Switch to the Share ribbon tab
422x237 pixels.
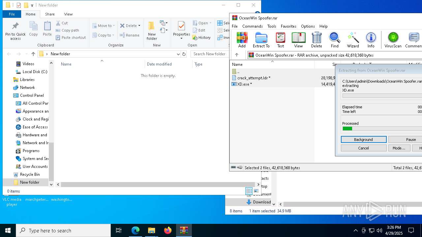click(50, 14)
